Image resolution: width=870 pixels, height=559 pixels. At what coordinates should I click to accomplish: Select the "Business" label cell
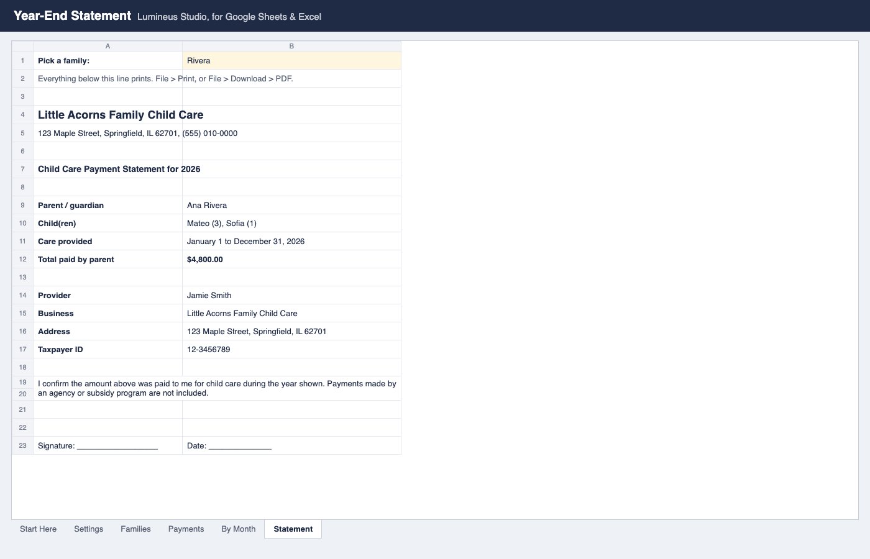(108, 314)
